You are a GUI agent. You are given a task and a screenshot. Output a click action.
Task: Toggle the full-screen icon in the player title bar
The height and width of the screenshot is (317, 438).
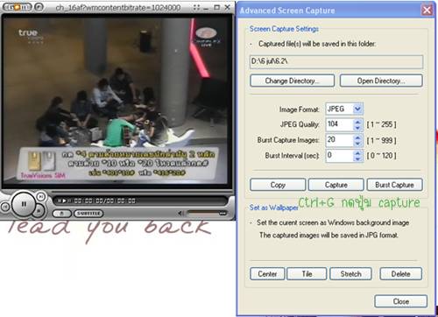point(196,8)
